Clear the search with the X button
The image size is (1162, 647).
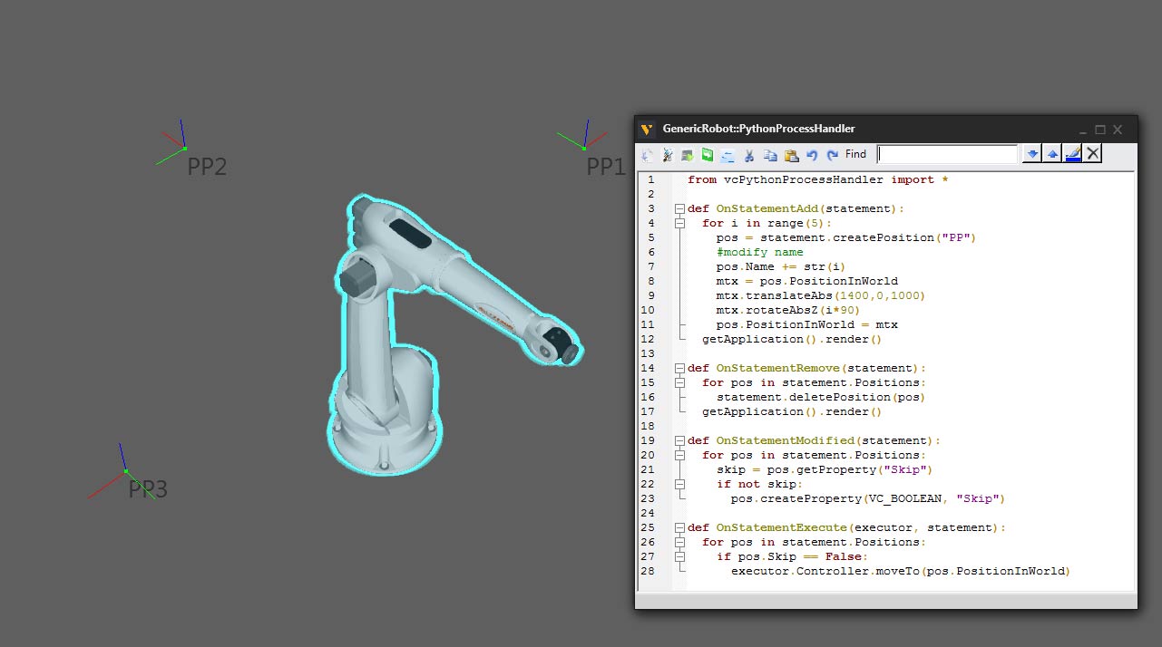[x=1093, y=154]
